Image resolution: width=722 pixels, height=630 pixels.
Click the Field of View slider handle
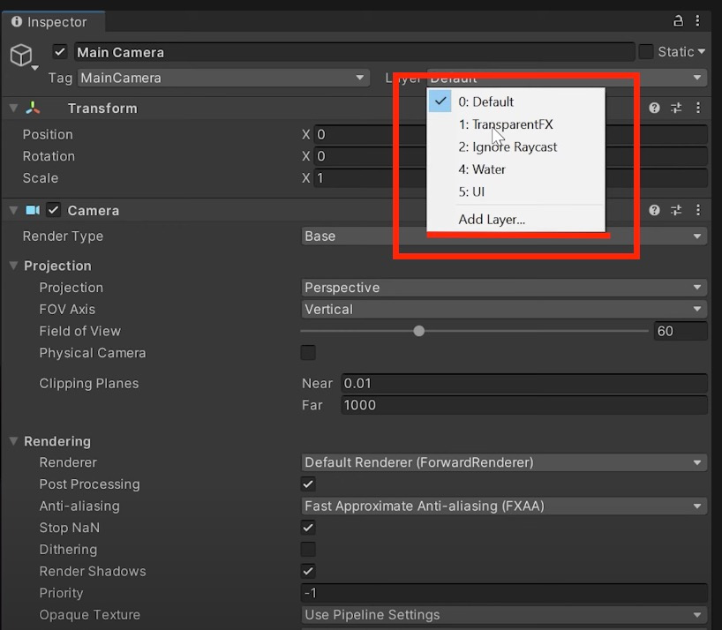(x=419, y=331)
